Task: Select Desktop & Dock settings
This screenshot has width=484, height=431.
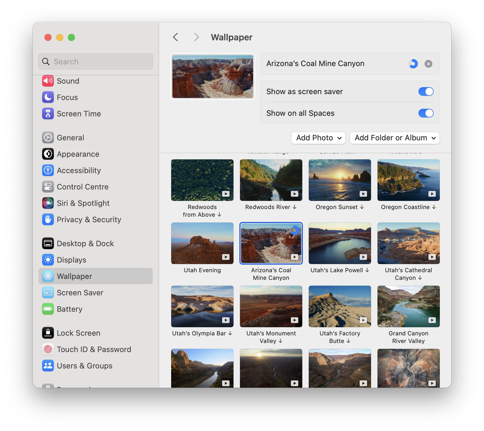Action: point(96,244)
